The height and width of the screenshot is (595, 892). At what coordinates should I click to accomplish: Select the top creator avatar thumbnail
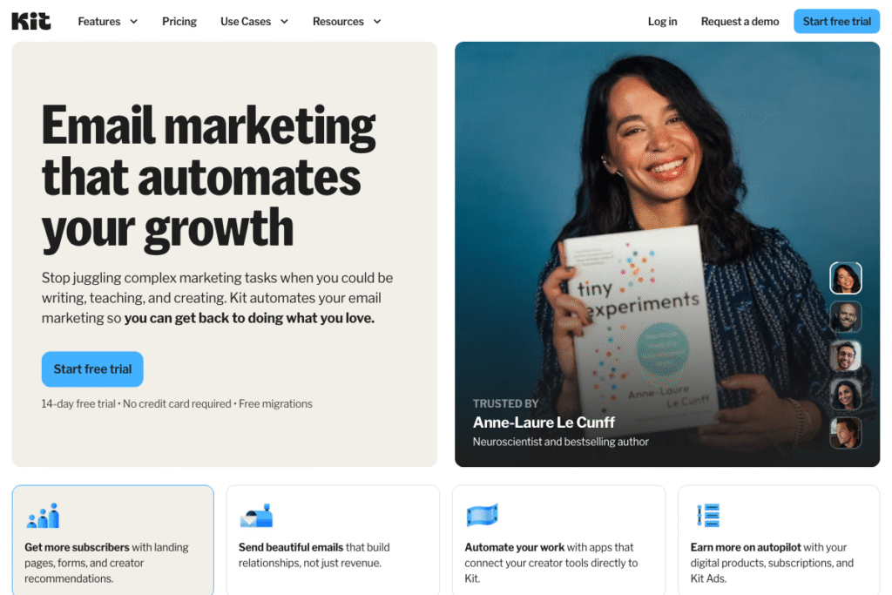pyautogui.click(x=845, y=278)
